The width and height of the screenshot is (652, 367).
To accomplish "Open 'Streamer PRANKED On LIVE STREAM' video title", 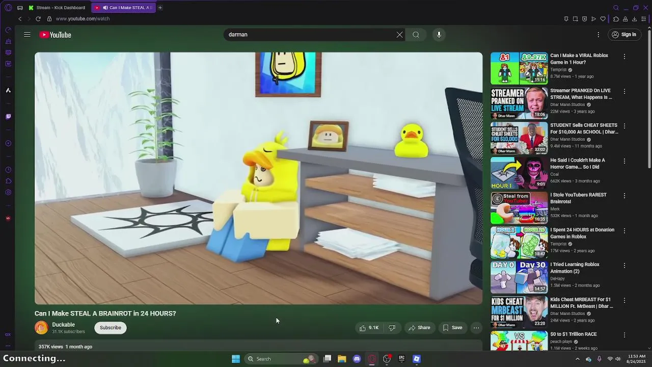I will pos(581,94).
